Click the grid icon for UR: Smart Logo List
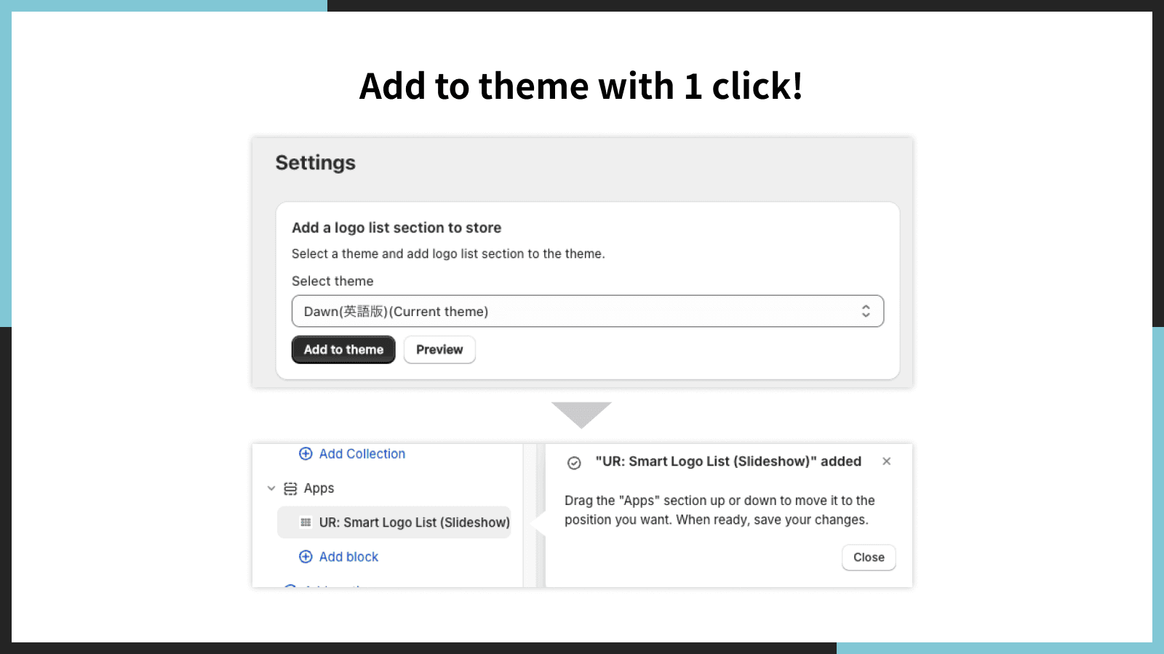The height and width of the screenshot is (654, 1164). (x=306, y=522)
